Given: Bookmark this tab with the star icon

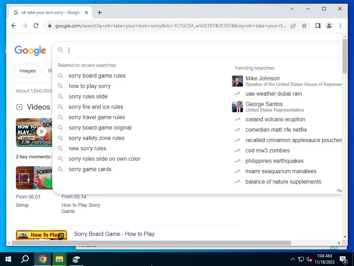Looking at the screenshot, I should [x=304, y=26].
